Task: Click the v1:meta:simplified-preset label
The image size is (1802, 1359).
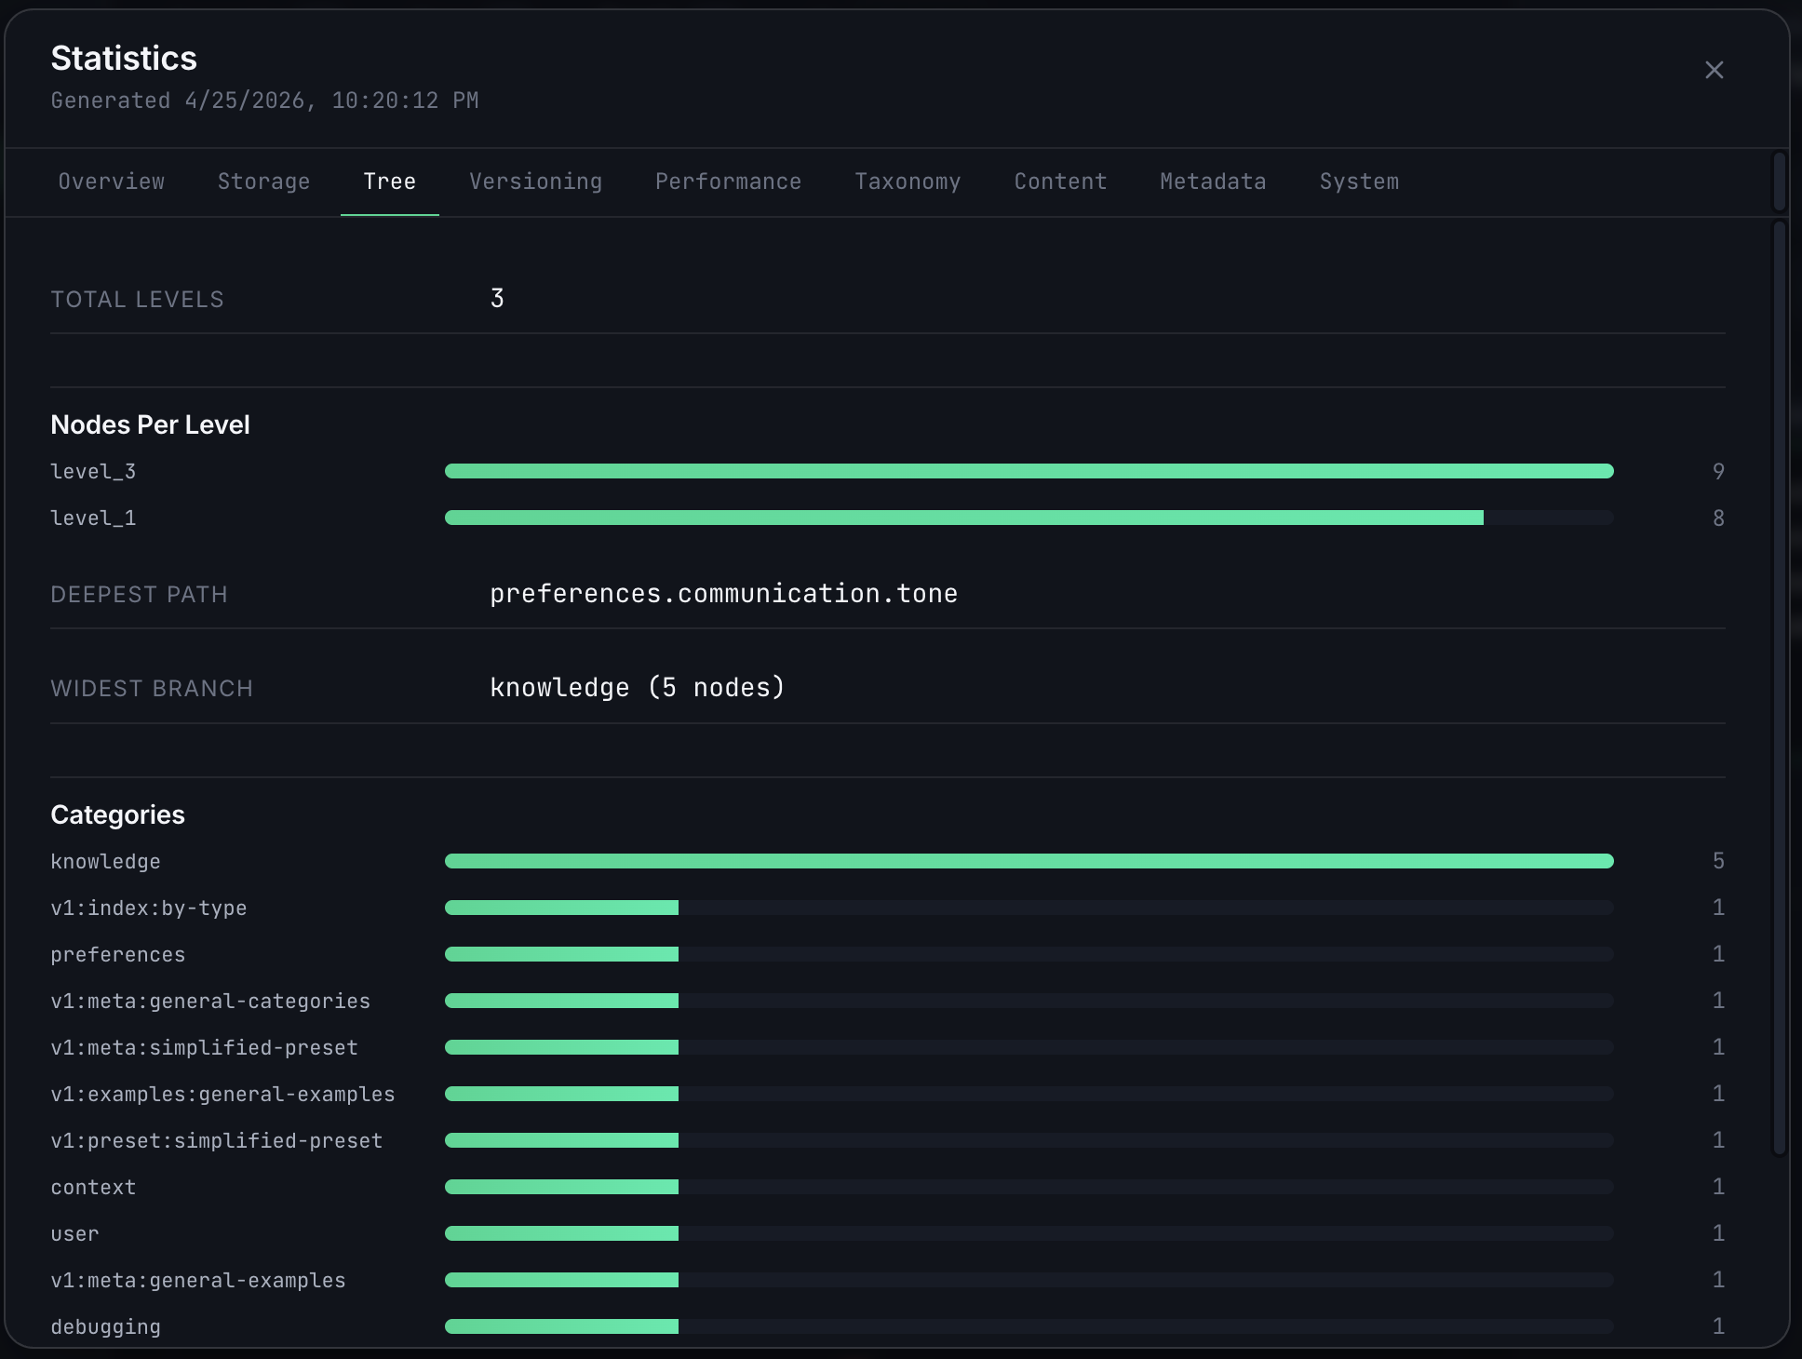Action: pyautogui.click(x=205, y=1048)
